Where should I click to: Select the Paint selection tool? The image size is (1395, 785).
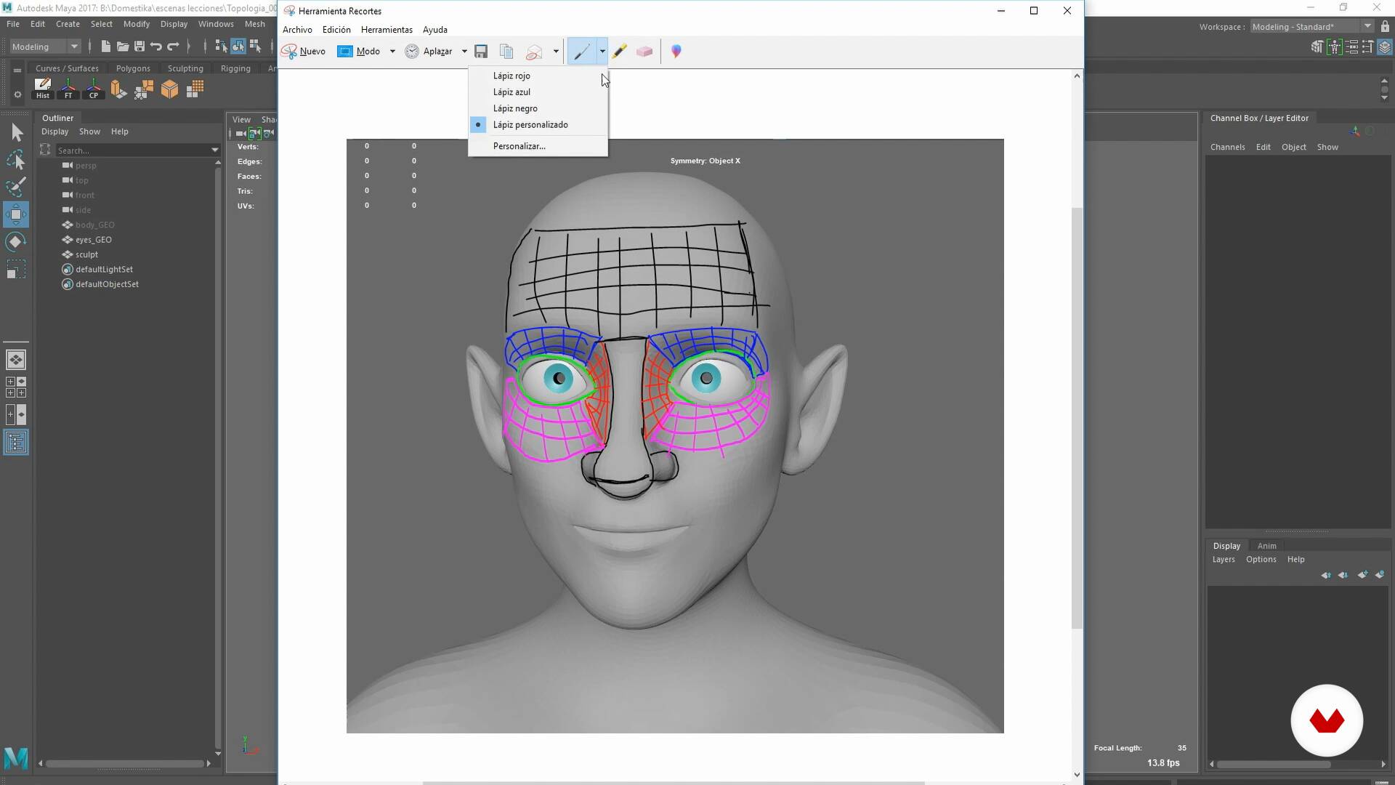[16, 188]
